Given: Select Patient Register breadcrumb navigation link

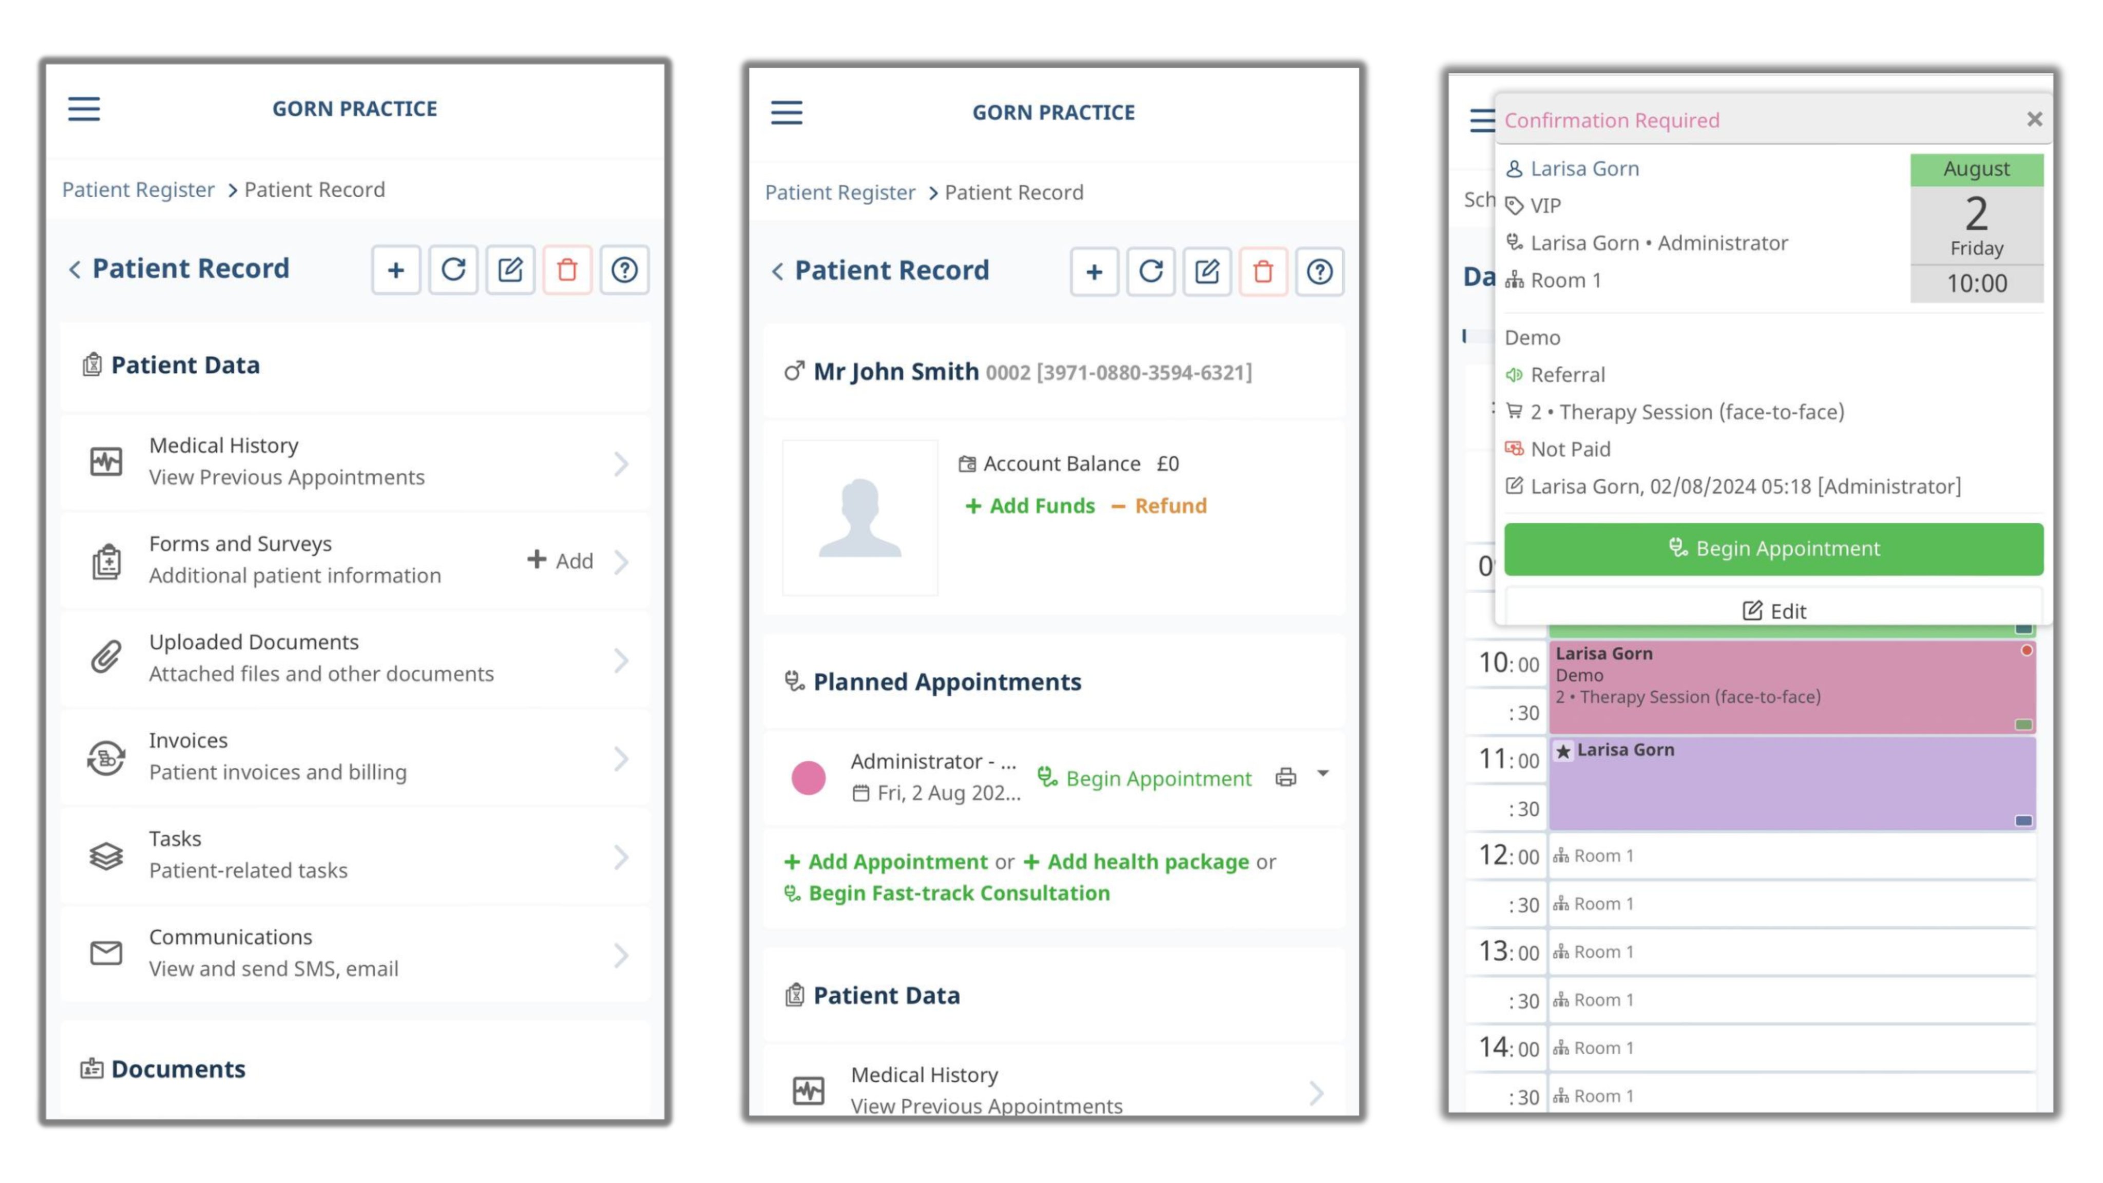Looking at the screenshot, I should click(137, 189).
